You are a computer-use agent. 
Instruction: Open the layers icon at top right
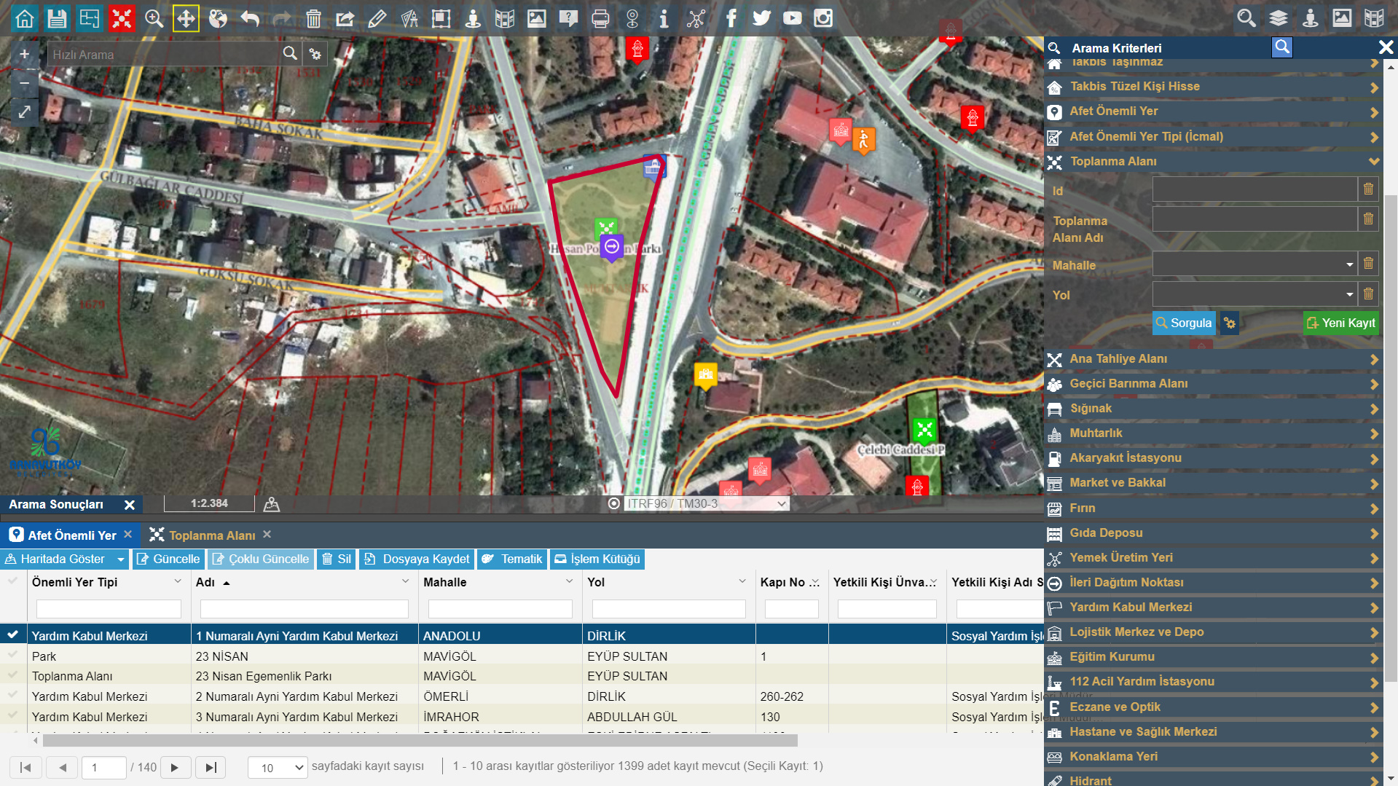tap(1279, 18)
